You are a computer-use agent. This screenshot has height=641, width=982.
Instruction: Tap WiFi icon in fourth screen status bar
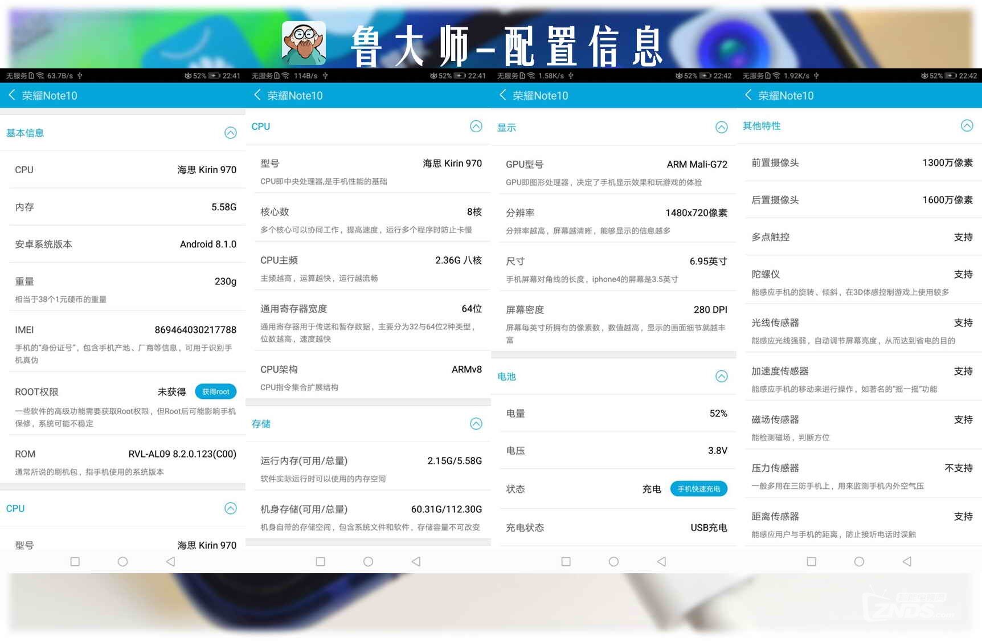click(x=776, y=75)
